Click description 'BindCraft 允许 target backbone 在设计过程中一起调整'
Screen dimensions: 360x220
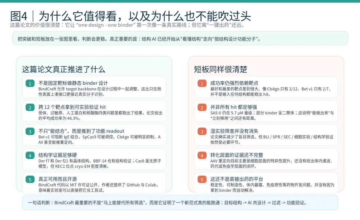[100, 91]
